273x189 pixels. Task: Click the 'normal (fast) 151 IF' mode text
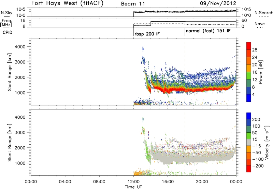coord(208,31)
